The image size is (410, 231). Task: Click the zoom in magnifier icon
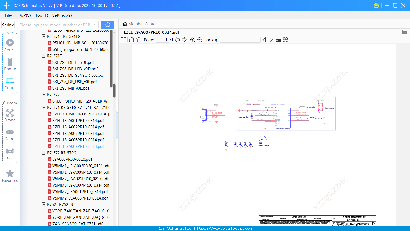192,40
